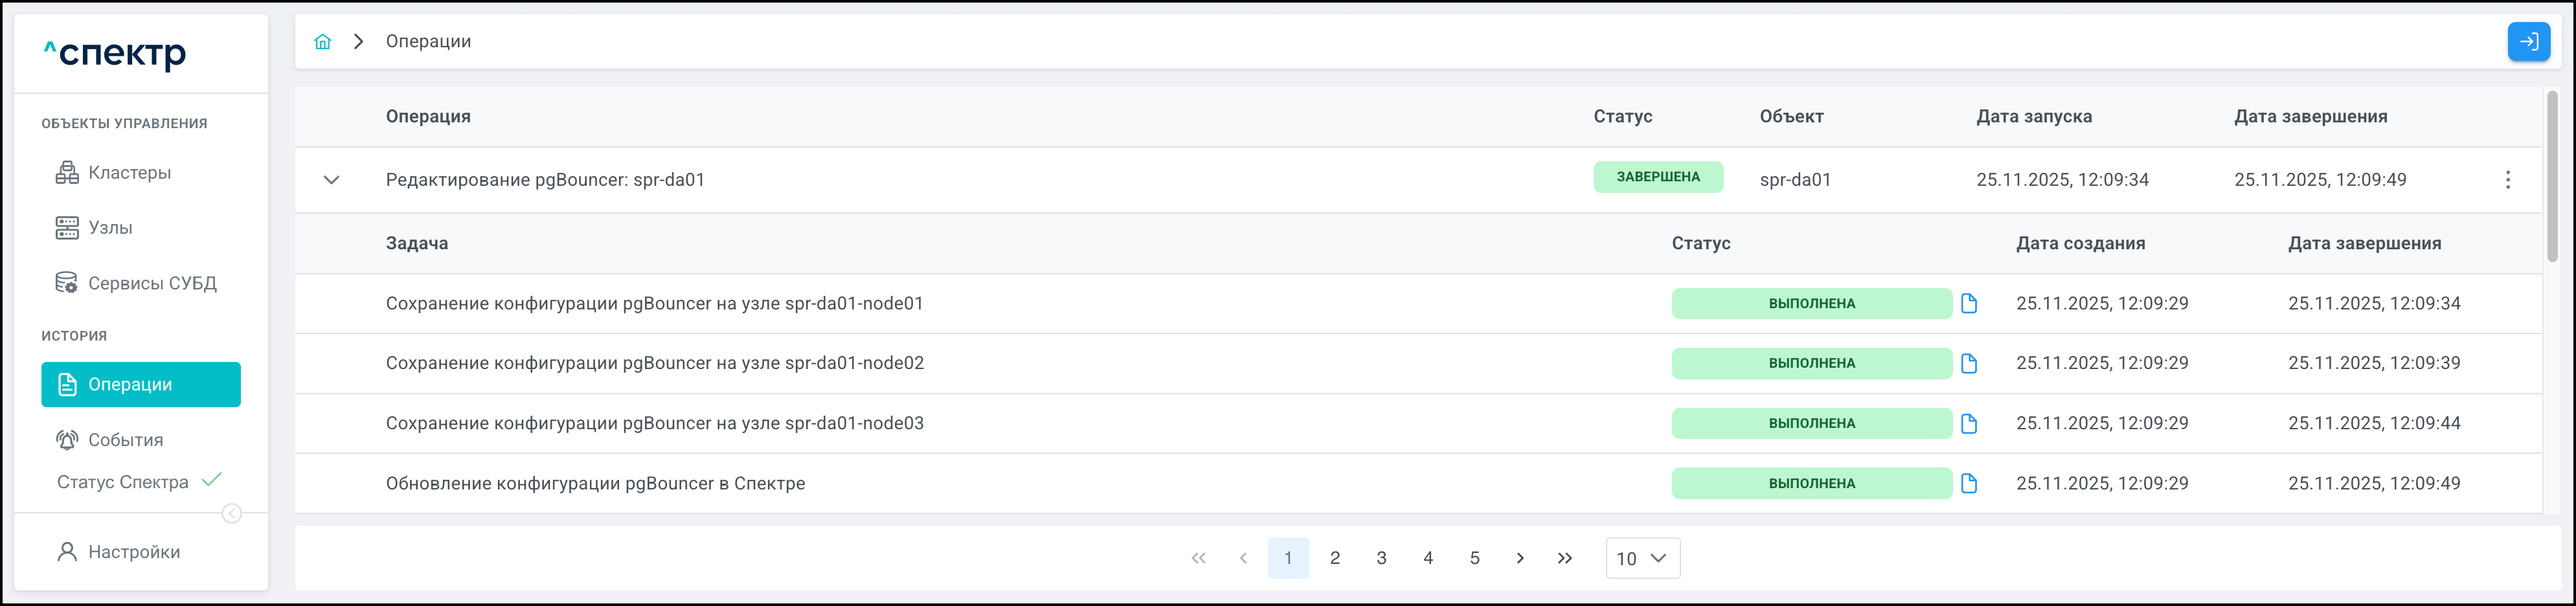Image resolution: width=2576 pixels, height=606 pixels.
Task: Open События in sidebar
Action: click(x=125, y=440)
